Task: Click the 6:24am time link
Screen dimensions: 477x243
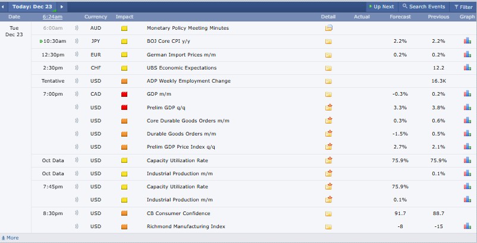Action: point(53,17)
